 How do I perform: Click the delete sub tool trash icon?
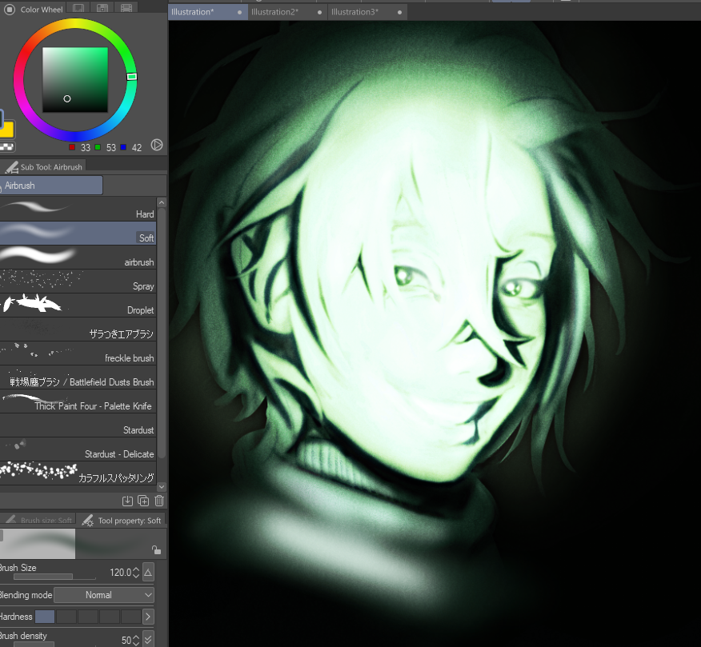pos(159,501)
